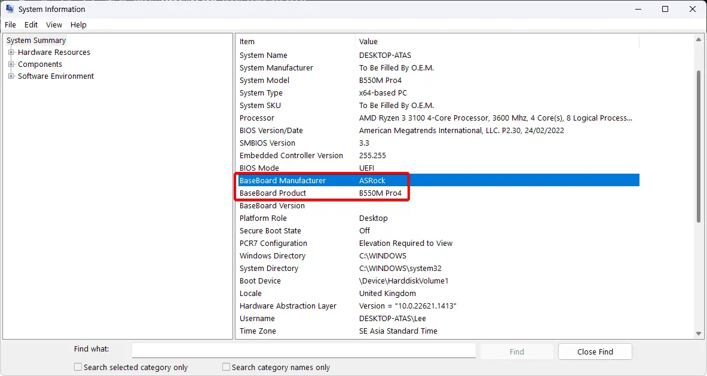Select the Platform Role row
The height and width of the screenshot is (376, 707).
439,218
